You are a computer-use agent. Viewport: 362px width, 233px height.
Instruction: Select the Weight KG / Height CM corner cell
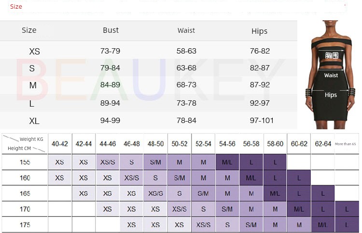[x=25, y=144]
